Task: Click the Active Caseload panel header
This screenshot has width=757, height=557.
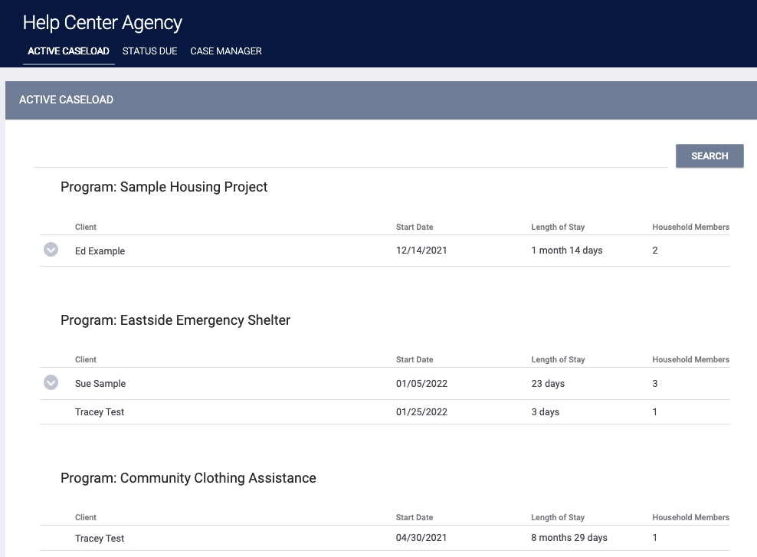Action: click(381, 100)
